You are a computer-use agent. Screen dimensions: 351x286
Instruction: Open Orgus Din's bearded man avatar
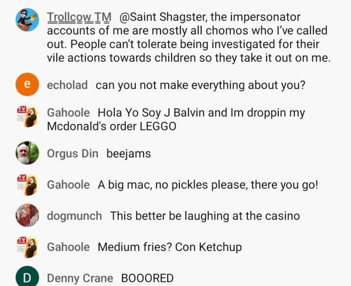pyautogui.click(x=28, y=153)
